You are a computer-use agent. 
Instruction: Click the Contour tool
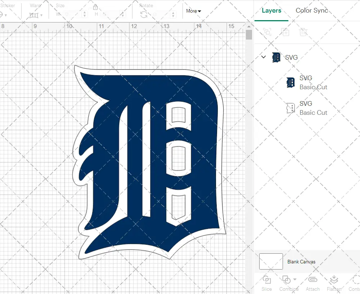pos(355,284)
